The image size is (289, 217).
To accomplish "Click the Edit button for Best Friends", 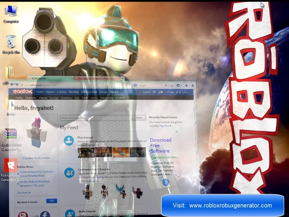I will click(x=51, y=201).
